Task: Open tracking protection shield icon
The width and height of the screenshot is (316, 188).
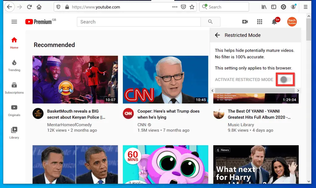Action: (58, 7)
